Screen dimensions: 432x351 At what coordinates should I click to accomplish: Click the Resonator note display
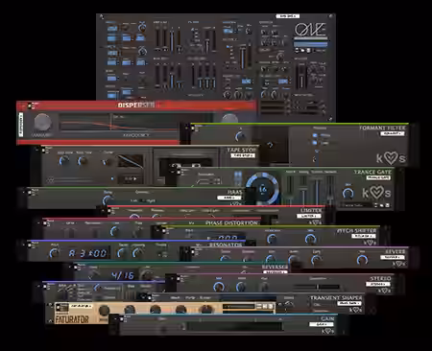tap(88, 253)
